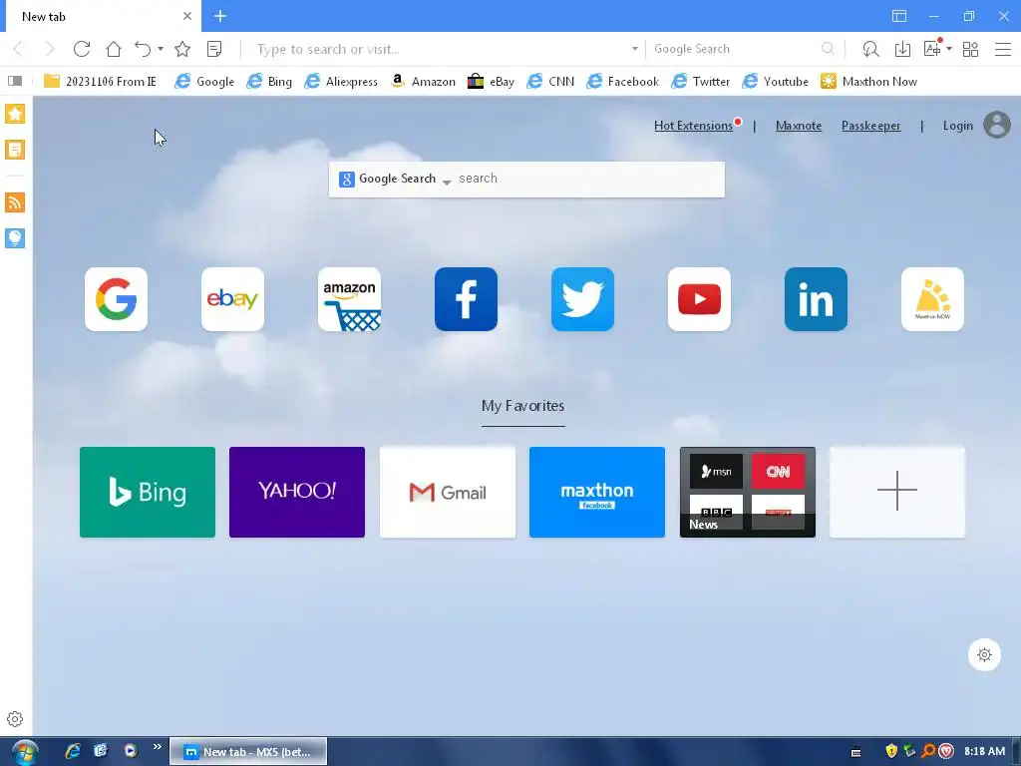
Task: Open the Maxnote sidebar icon
Action: [15, 150]
